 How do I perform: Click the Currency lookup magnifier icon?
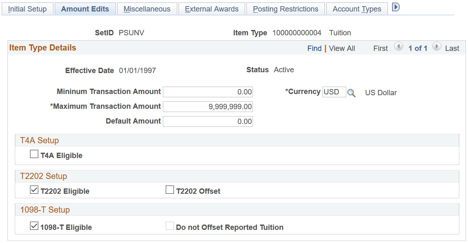351,93
